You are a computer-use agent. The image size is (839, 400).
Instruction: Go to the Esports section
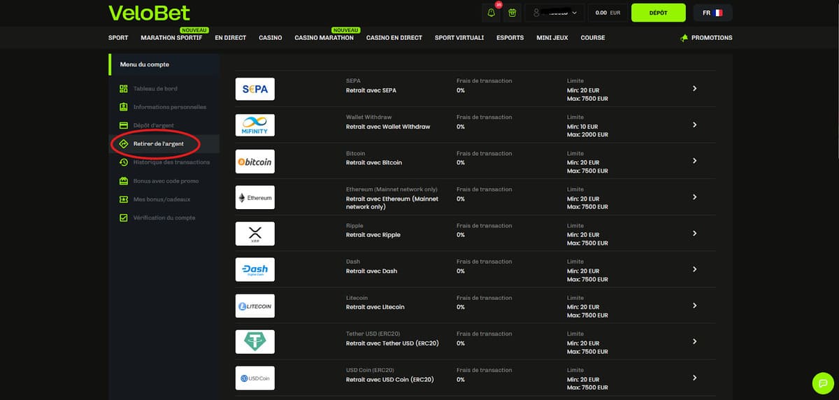tap(510, 38)
